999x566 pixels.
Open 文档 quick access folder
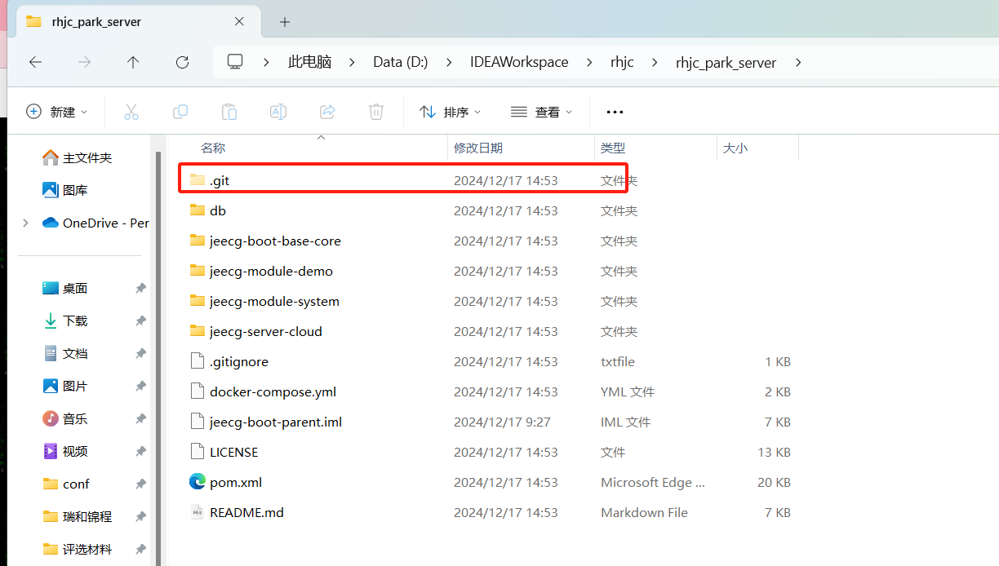click(x=64, y=353)
